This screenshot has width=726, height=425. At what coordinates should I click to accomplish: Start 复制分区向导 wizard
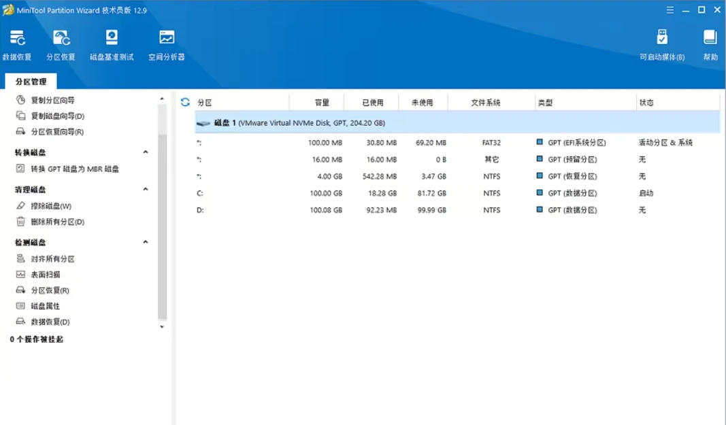tap(52, 100)
